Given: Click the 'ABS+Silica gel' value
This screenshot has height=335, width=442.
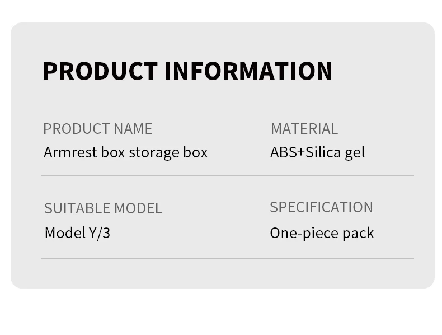Looking at the screenshot, I should pyautogui.click(x=317, y=152).
